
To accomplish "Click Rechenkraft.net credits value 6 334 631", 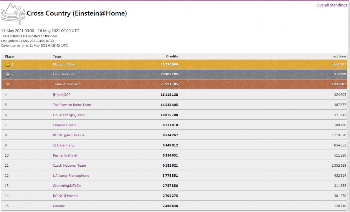I will tap(170, 155).
